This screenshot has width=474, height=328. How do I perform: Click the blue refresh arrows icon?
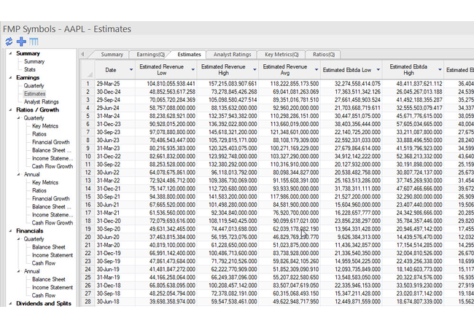coord(9,42)
